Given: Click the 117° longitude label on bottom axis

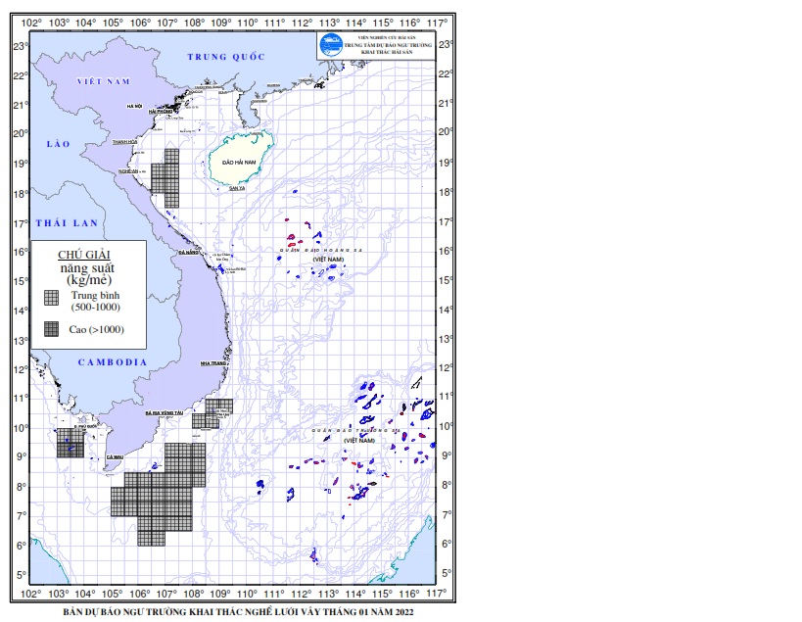Looking at the screenshot, I should point(437,594).
